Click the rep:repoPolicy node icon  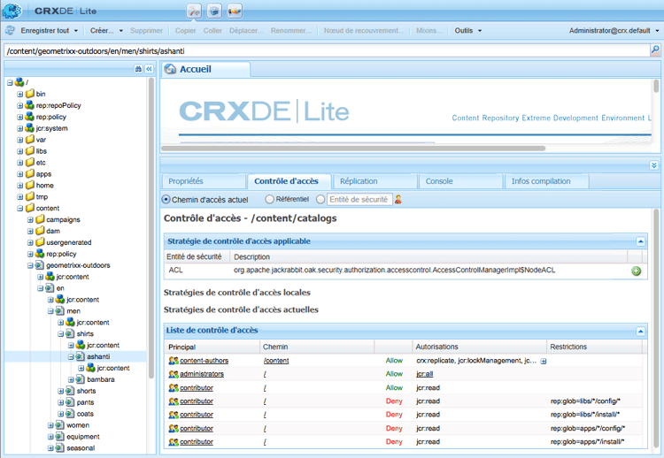click(29, 105)
